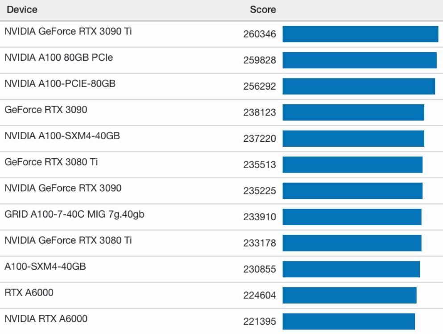Click the score value 235513
Screen dimensions: 443x334
pyautogui.click(x=259, y=165)
